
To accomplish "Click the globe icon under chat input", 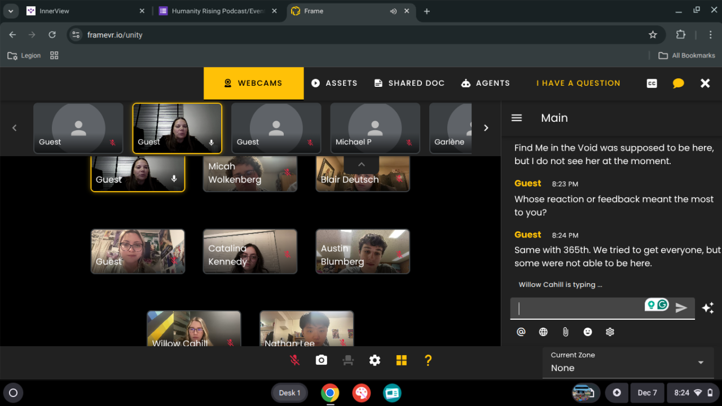I will click(543, 332).
